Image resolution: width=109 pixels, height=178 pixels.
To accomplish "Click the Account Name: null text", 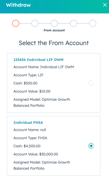I will (30, 130).
